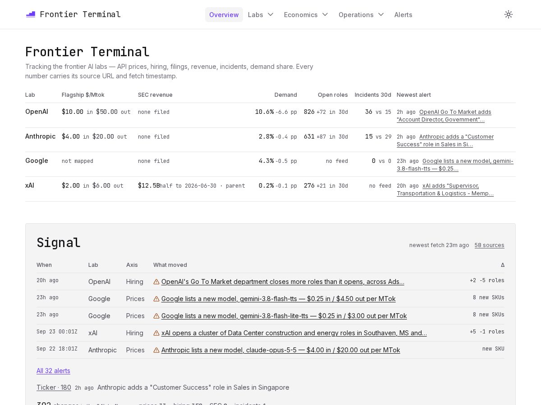
Task: Expand the Economics dropdown chevron
Action: point(325,14)
